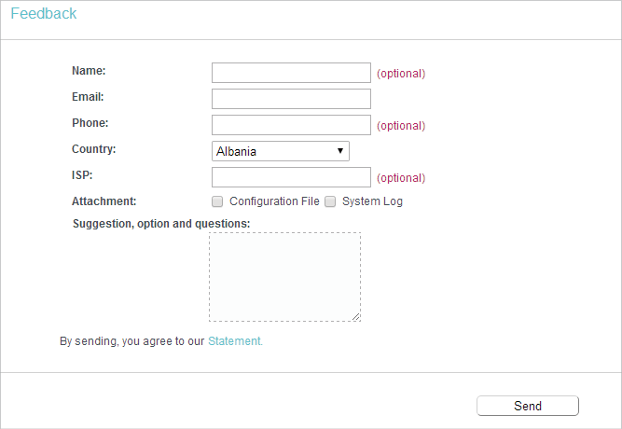Click the System Log label text
The height and width of the screenshot is (429, 622).
[x=372, y=201]
